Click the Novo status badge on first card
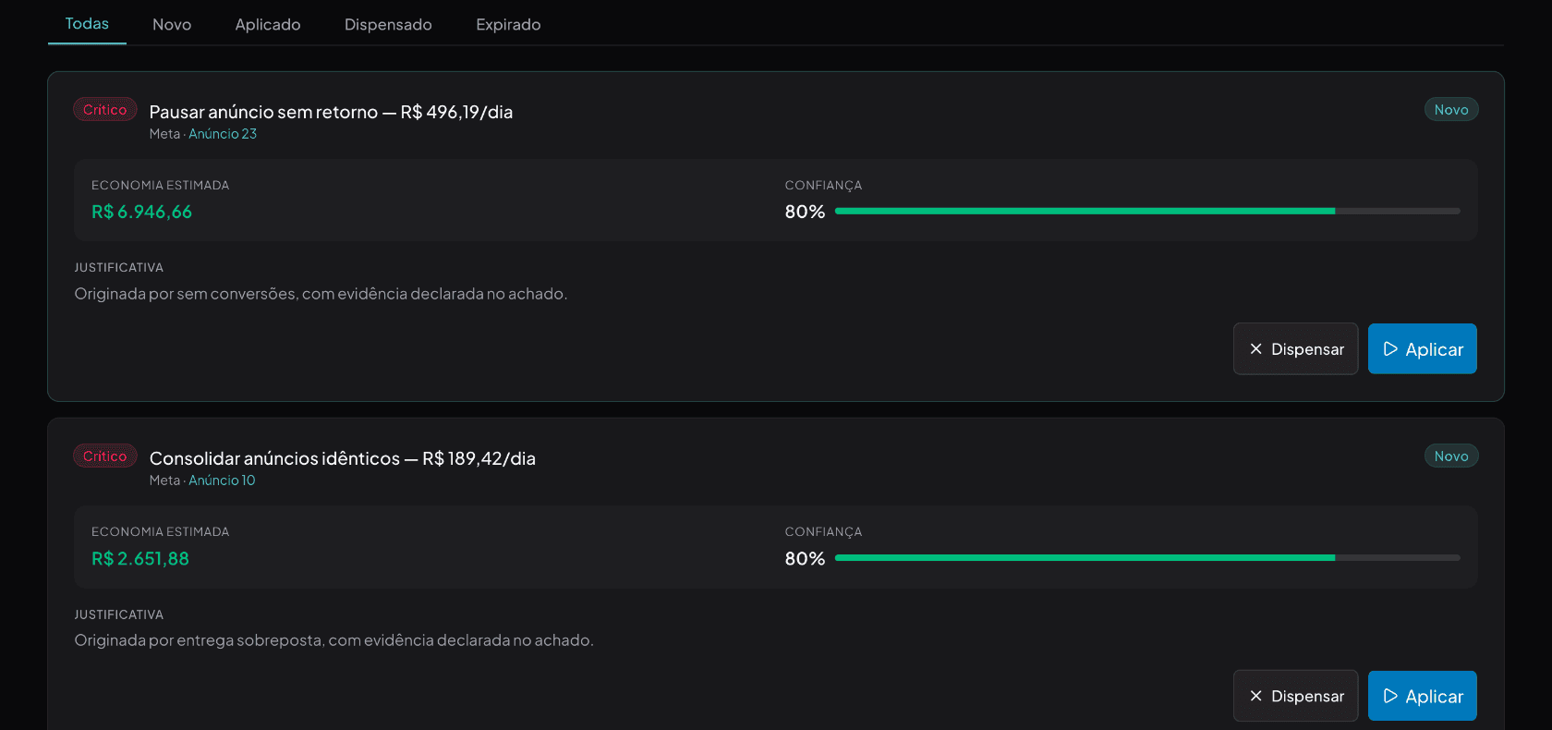Image resolution: width=1552 pixels, height=730 pixels. point(1451,110)
